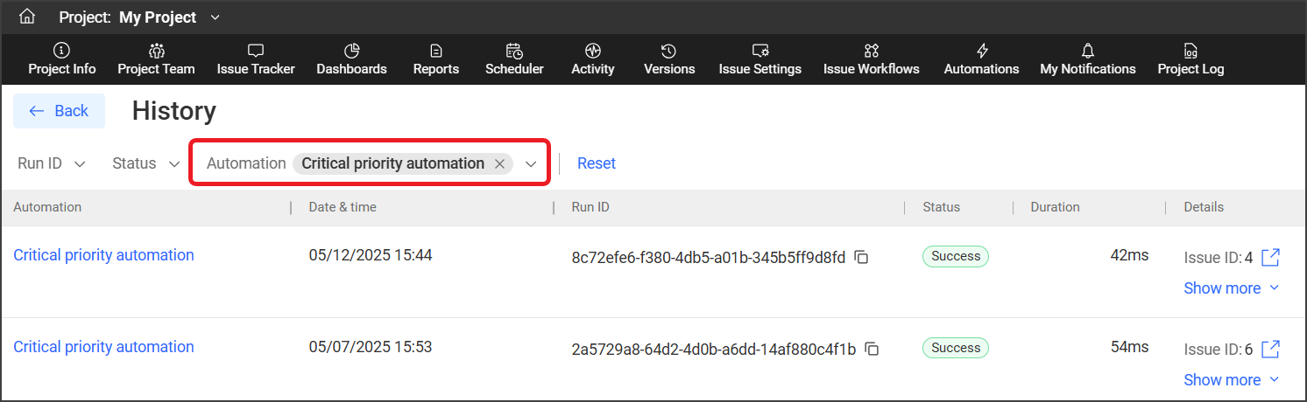Click the Reset filters link

[596, 163]
